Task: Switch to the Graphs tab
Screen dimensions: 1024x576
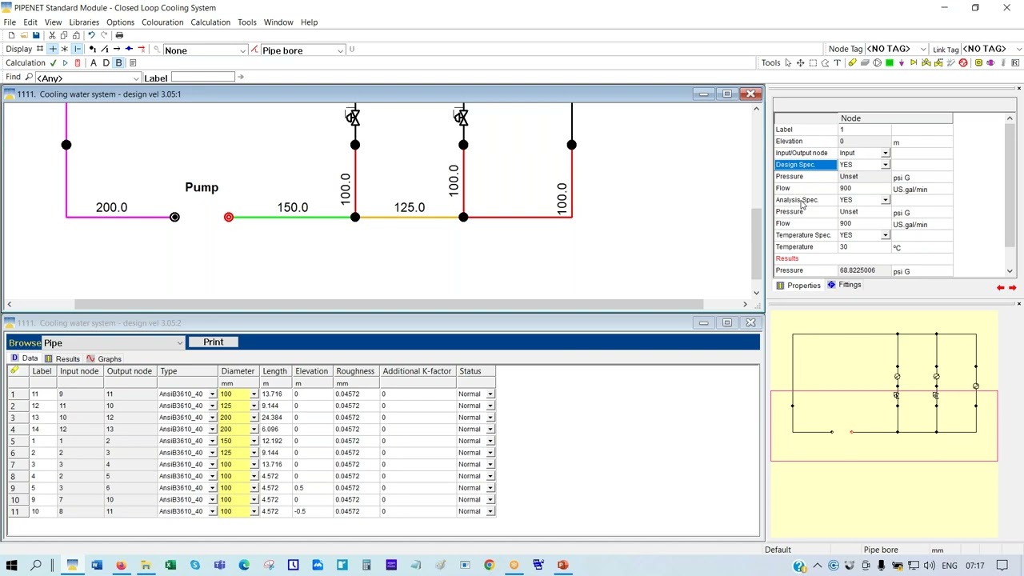Action: (105, 358)
